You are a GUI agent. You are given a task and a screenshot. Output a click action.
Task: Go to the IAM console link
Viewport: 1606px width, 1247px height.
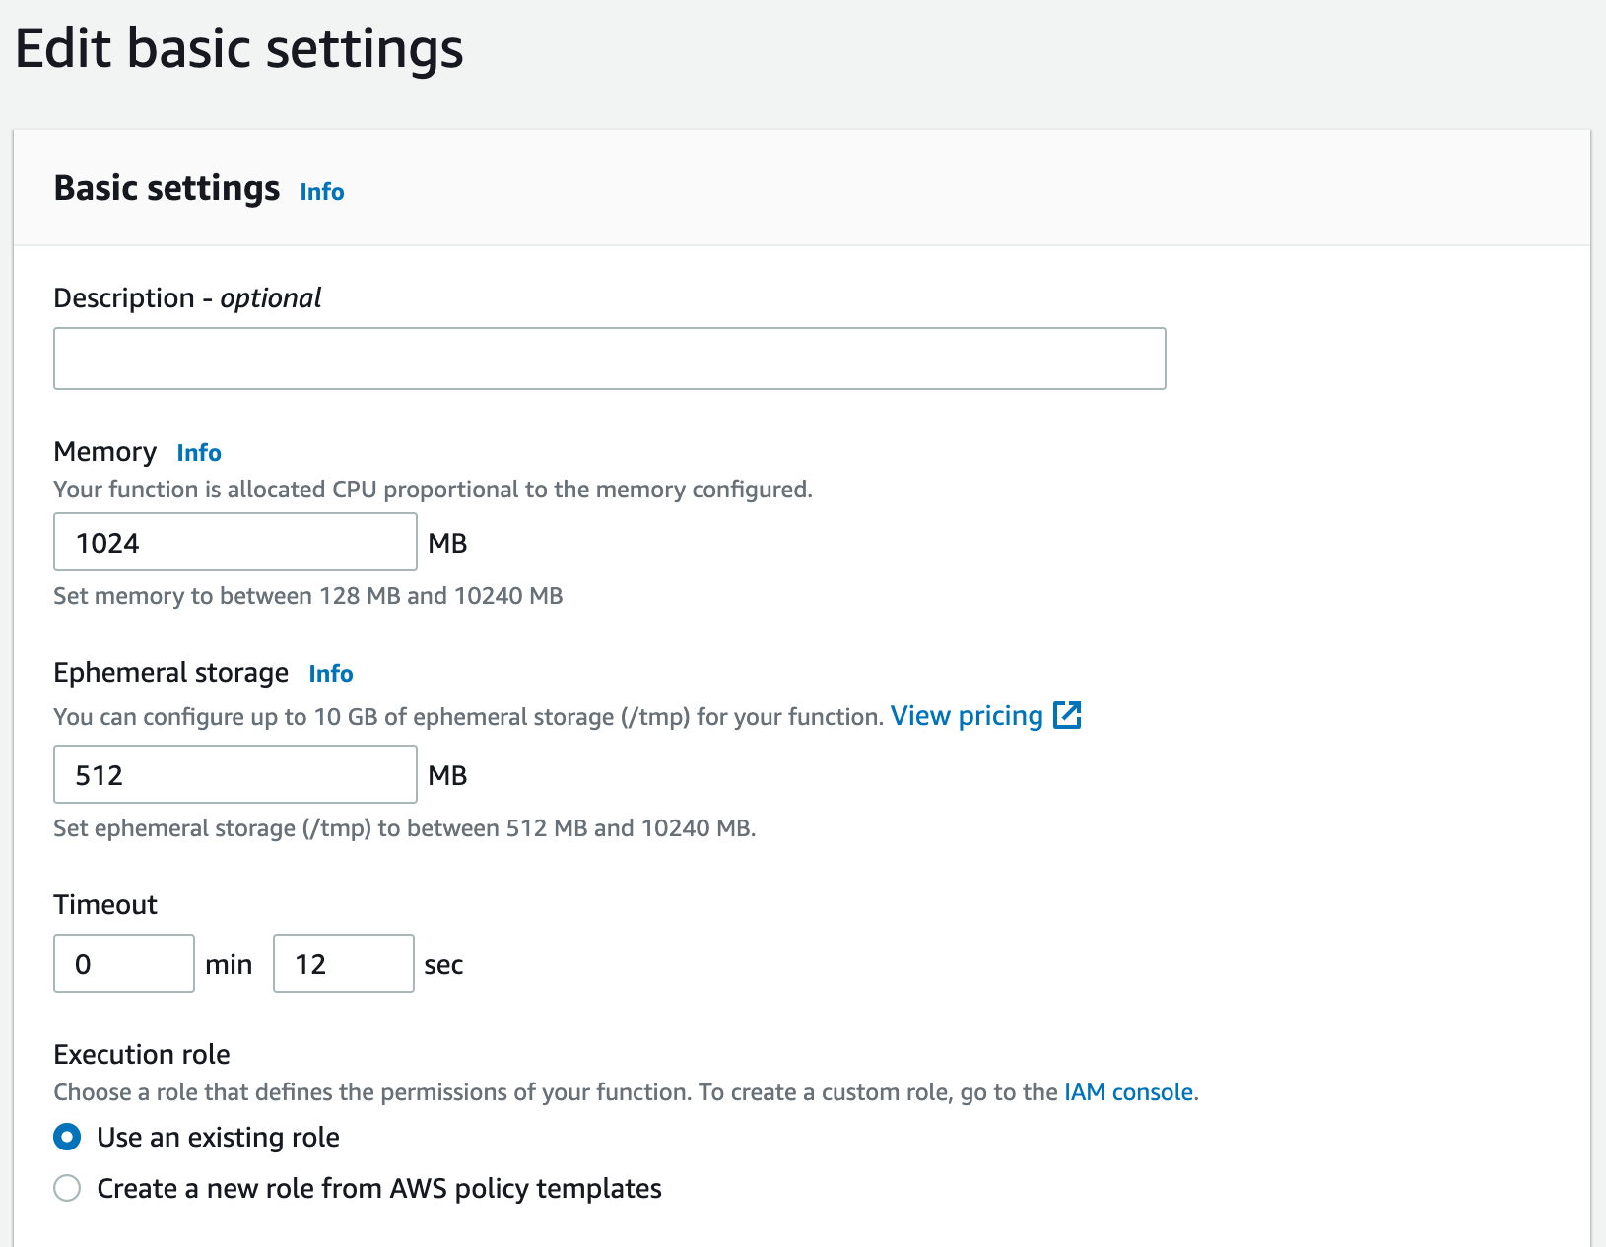(x=1129, y=1092)
